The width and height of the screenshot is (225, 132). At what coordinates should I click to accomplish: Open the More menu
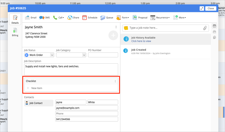click(179, 18)
